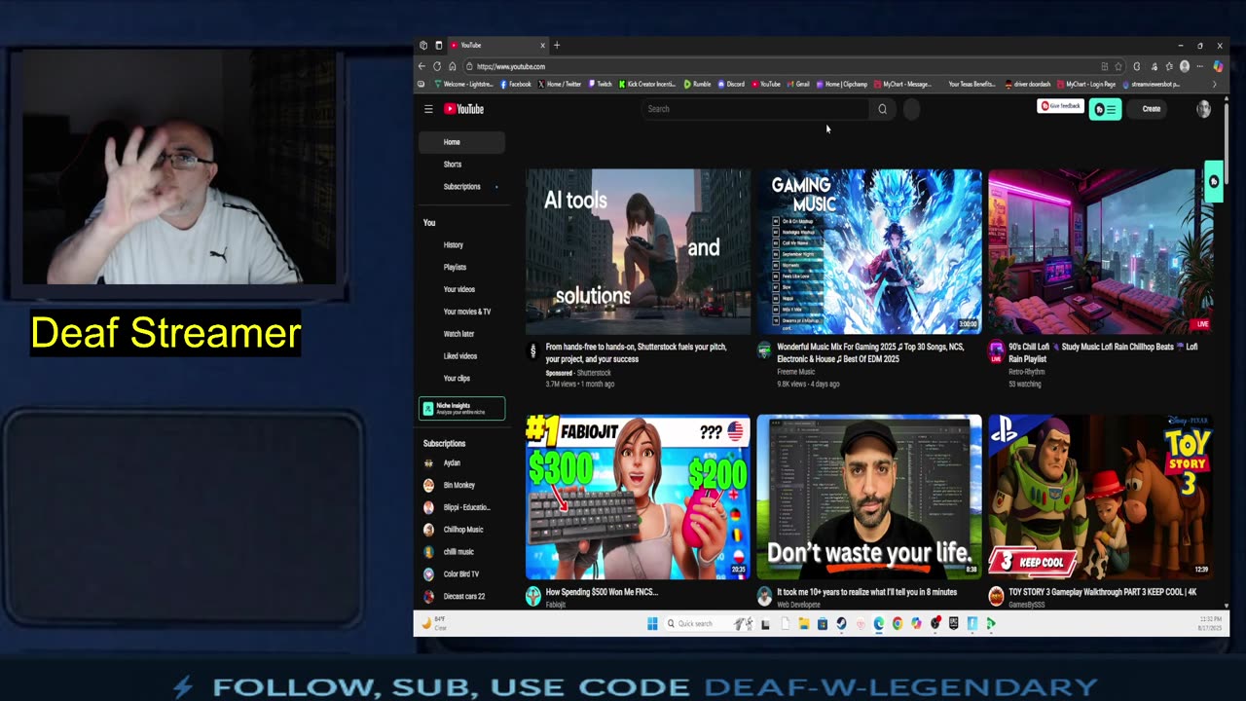
Task: Click the browser back arrow
Action: 421,66
